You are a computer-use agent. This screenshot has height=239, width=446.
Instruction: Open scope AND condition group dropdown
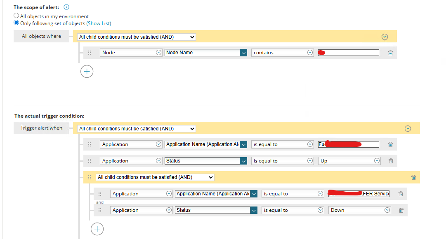[x=137, y=37]
